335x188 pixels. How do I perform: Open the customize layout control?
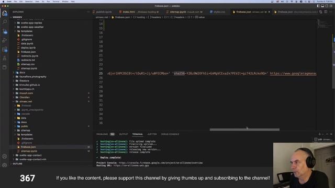[x=331, y=6]
